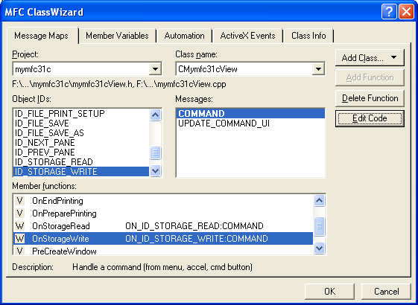418x305 pixels.
Task: Click the W icon beside OnStorageWrite
Action: click(19, 239)
